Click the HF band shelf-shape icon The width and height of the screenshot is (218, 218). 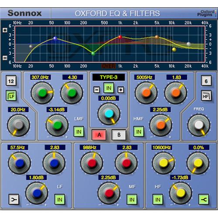pos(204,199)
